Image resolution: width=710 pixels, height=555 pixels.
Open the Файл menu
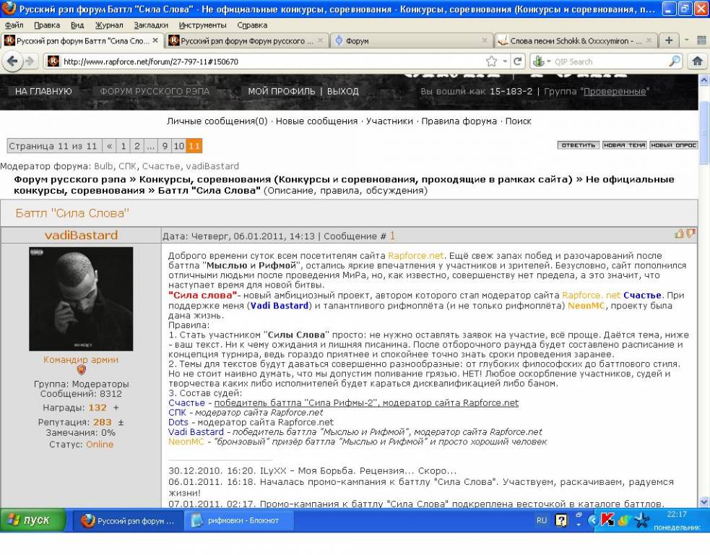14,25
